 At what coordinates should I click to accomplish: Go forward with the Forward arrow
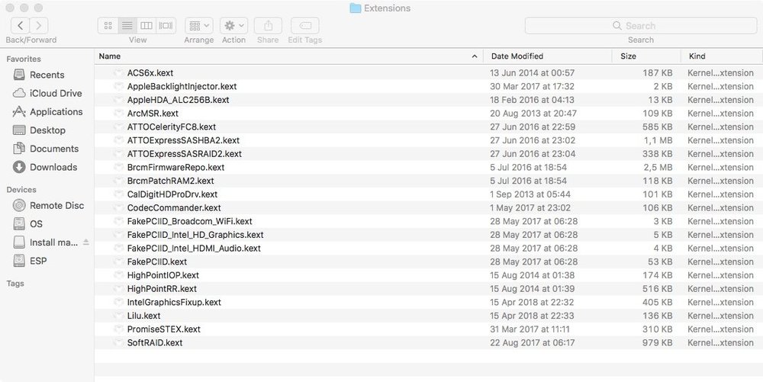(x=39, y=25)
